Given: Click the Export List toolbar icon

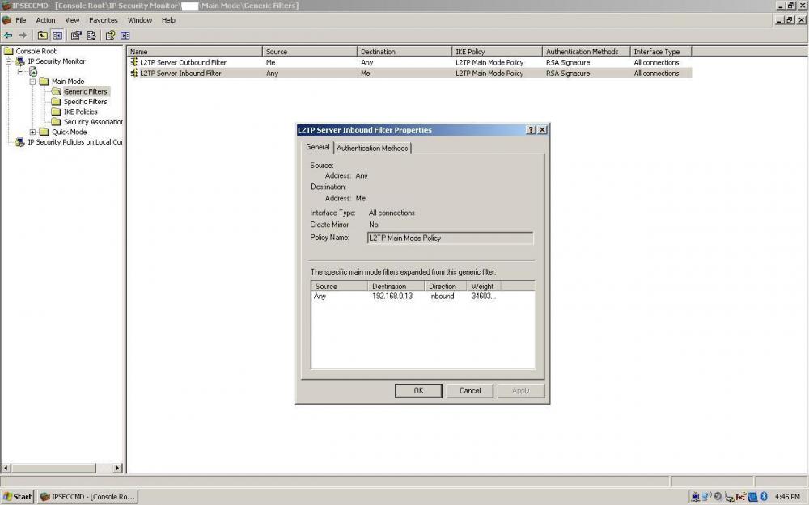Looking at the screenshot, I should point(91,36).
